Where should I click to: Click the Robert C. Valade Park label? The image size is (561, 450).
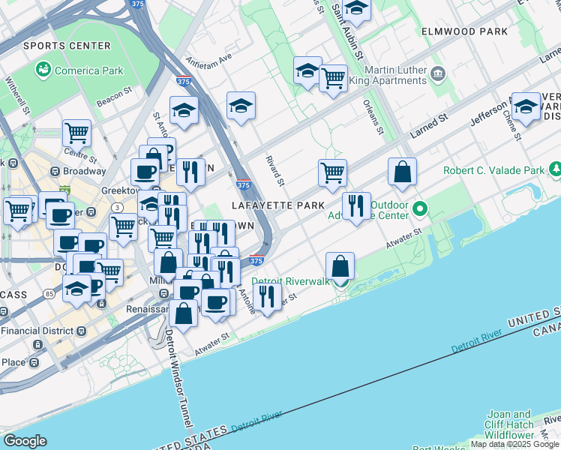493,171
